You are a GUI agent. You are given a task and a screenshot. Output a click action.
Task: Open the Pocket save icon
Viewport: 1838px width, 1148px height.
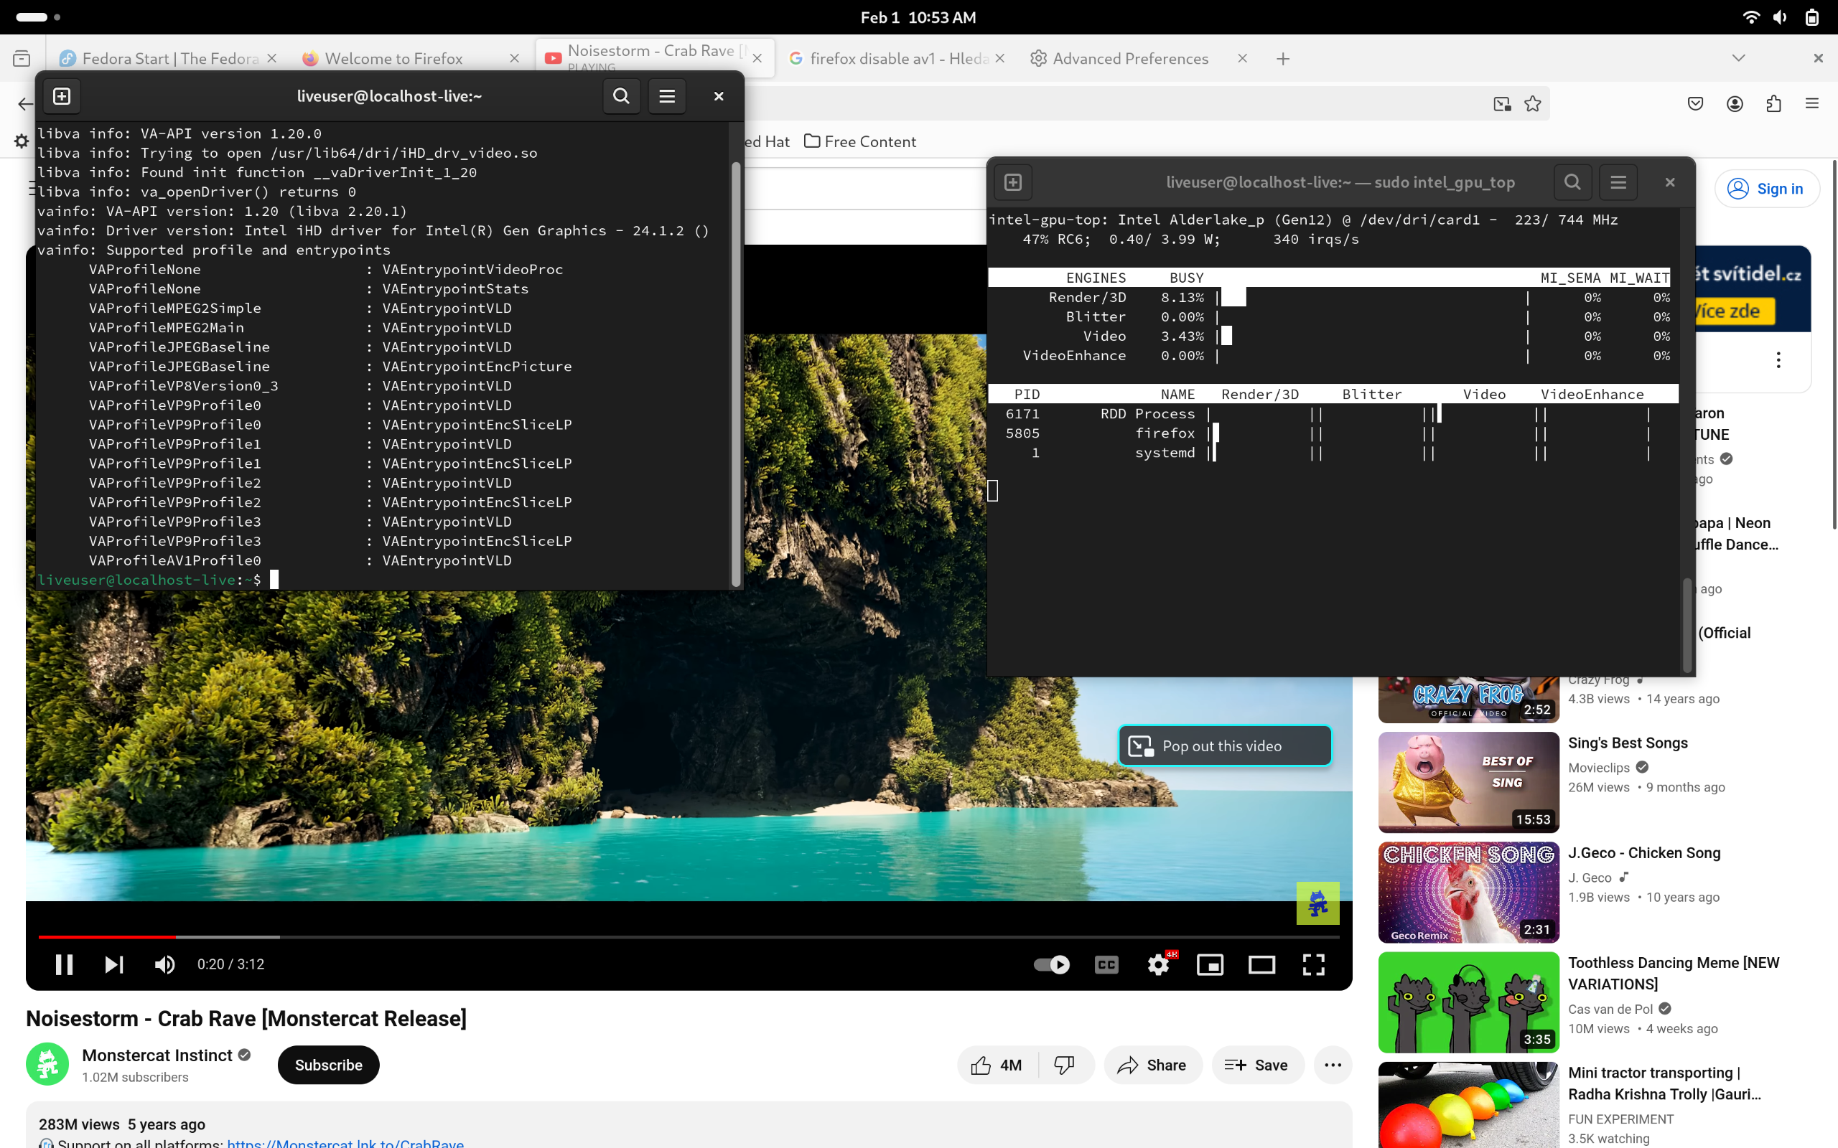point(1695,104)
